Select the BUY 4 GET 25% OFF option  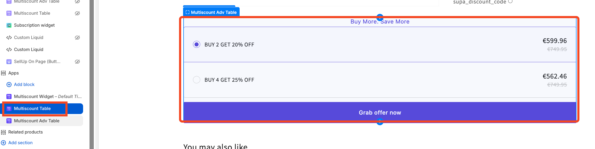[x=197, y=80]
